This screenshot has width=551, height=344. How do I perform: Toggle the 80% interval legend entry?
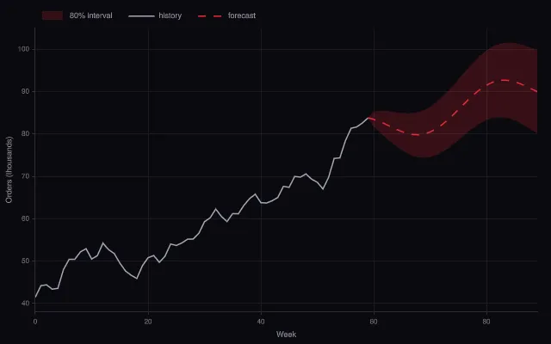point(77,15)
